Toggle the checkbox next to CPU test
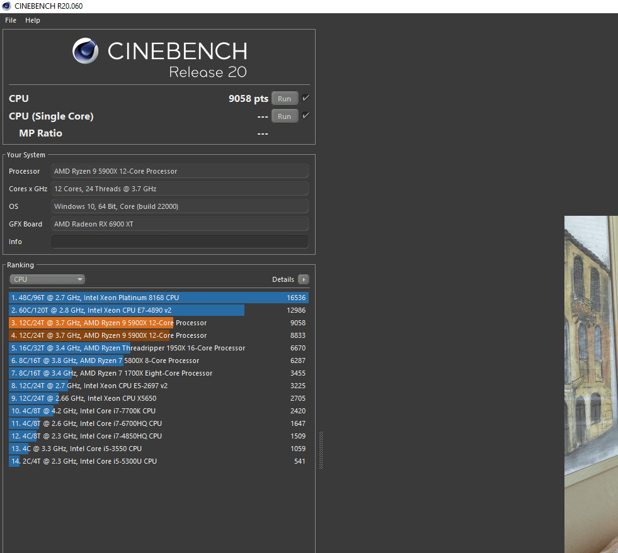 point(306,98)
